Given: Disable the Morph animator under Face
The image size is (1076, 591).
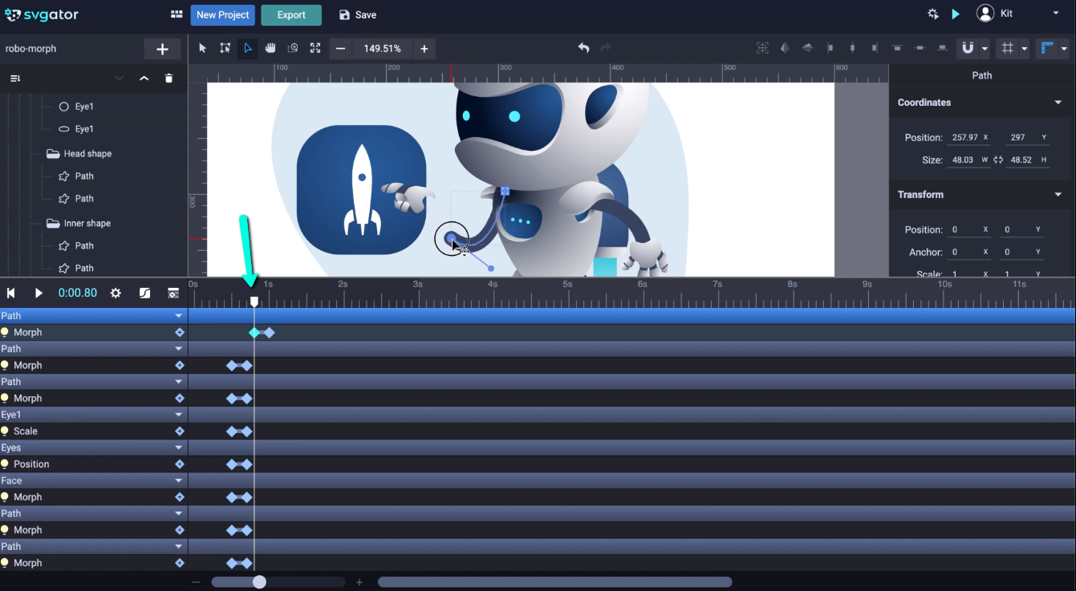Looking at the screenshot, I should tap(5, 497).
